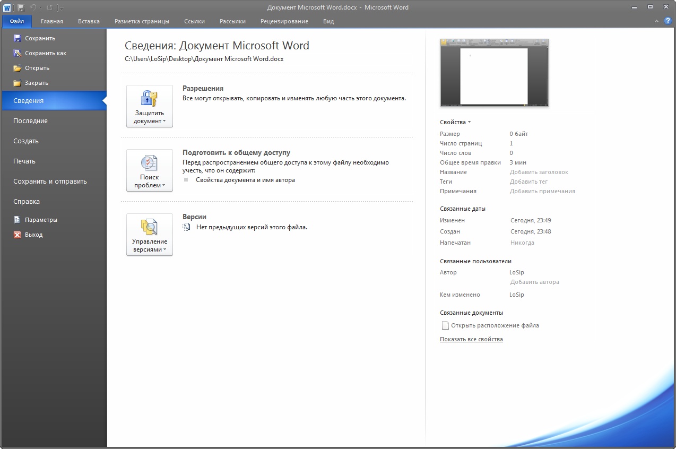Open the Рассылки tab

point(232,21)
